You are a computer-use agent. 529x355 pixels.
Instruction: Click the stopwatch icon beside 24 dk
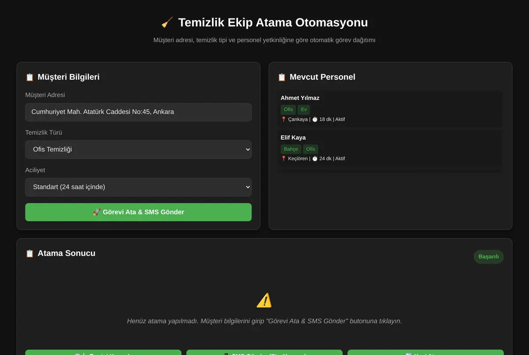(315, 159)
